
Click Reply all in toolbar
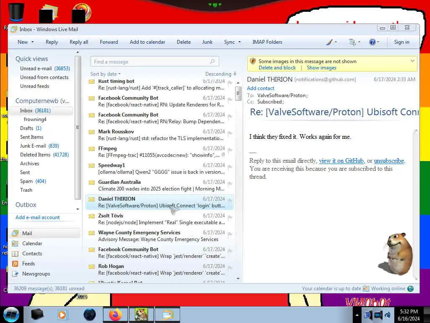pos(79,42)
